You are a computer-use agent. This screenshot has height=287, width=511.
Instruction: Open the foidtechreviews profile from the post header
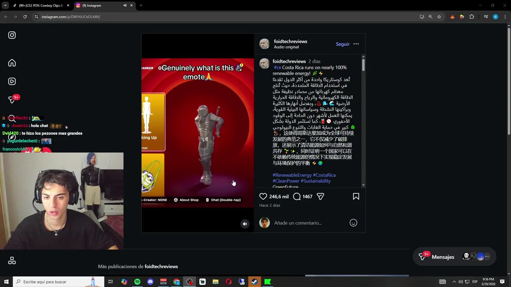point(290,41)
